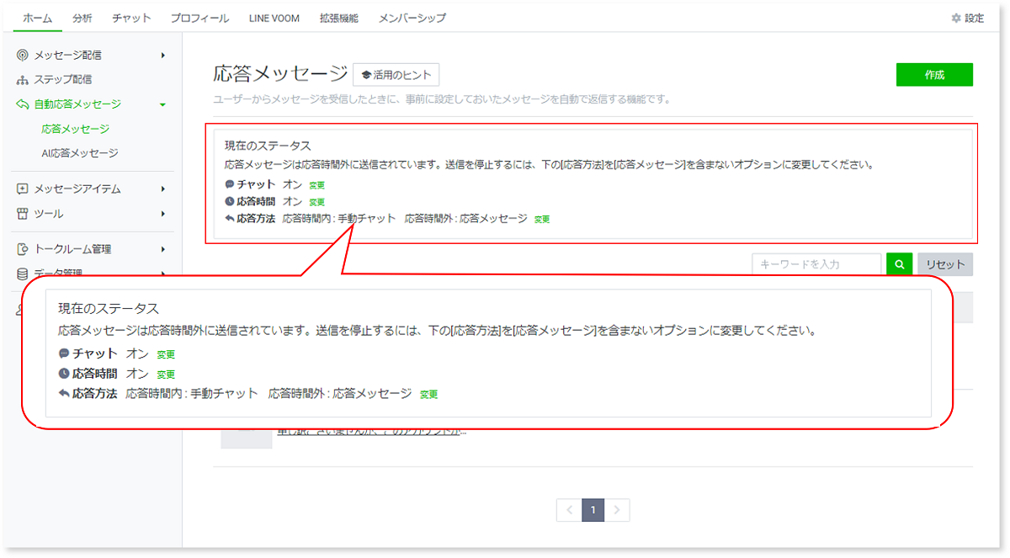Image resolution: width=1010 pixels, height=558 pixels.
Task: Change the チャット オン setting via 変更
Action: [317, 183]
